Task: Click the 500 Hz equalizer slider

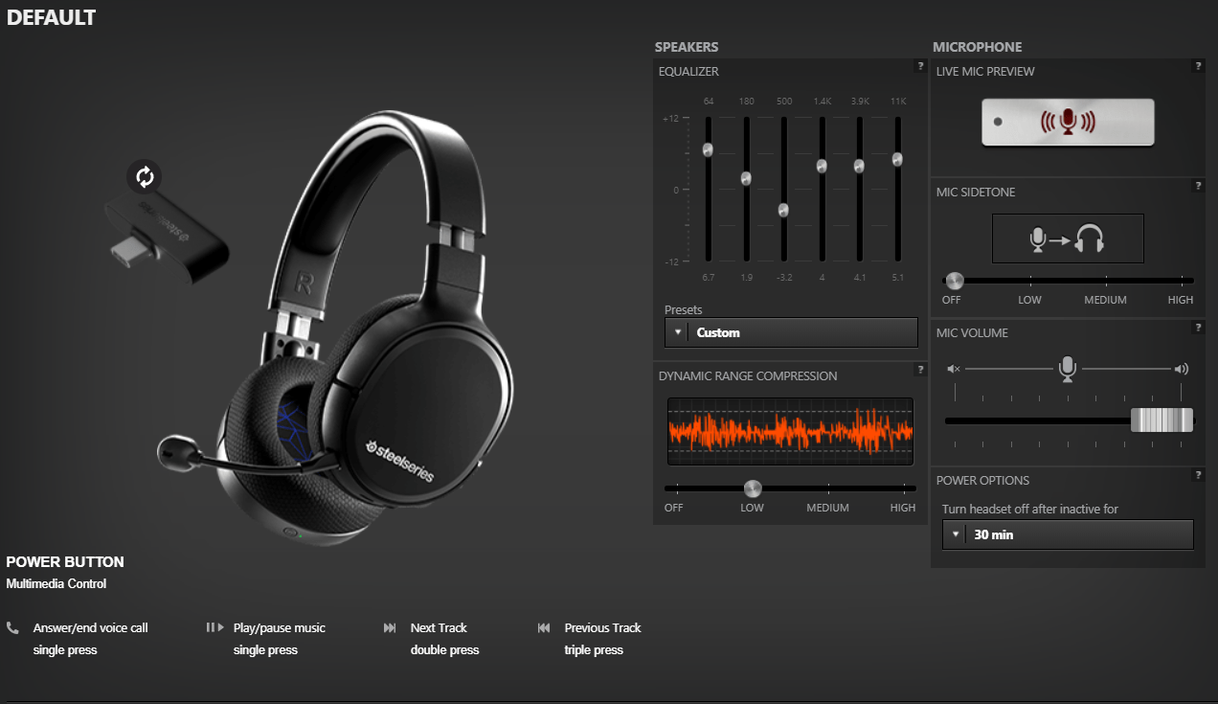Action: tap(783, 210)
